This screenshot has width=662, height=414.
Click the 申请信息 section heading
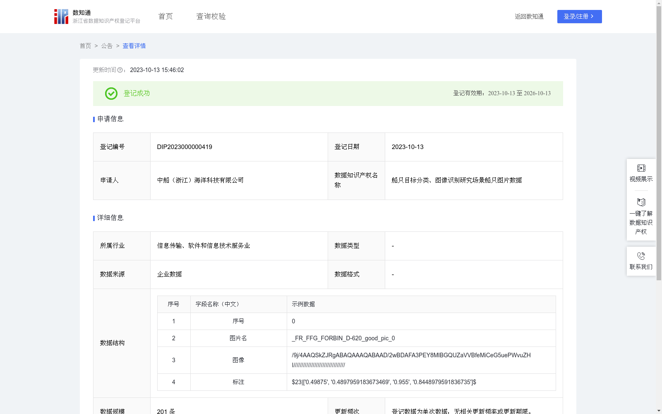point(110,119)
